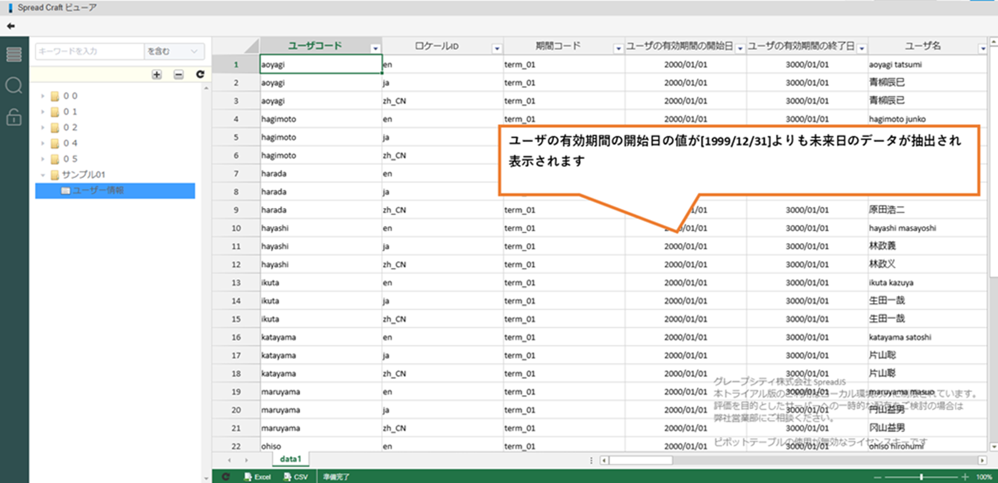
Task: Open the ユーザコード column filter dropdown
Action: (x=375, y=48)
